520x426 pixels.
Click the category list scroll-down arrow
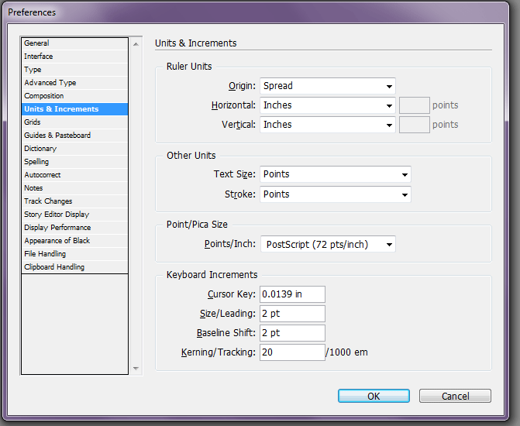(x=136, y=369)
